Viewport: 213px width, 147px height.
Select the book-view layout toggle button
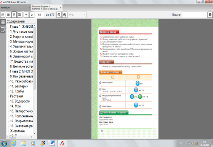pyautogui.click(x=8, y=15)
